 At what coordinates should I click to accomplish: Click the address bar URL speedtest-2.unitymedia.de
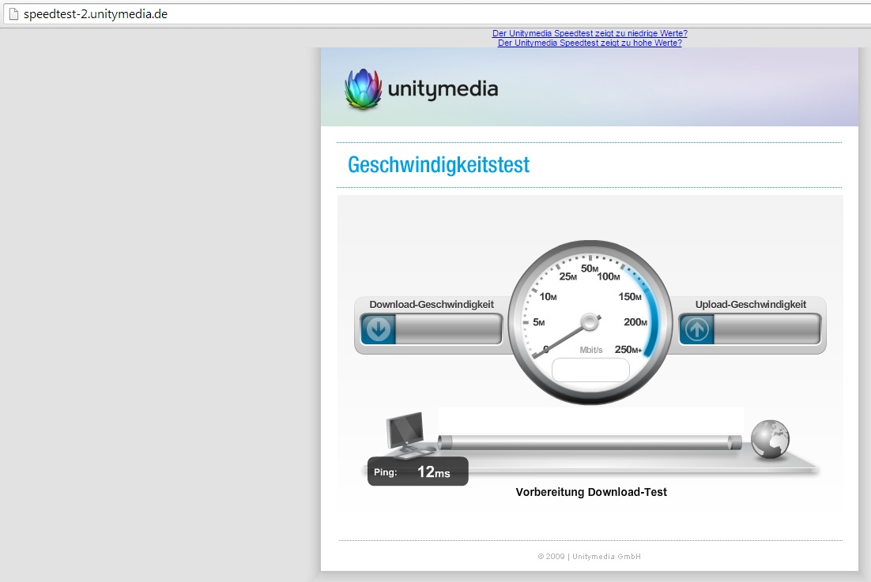coord(96,14)
